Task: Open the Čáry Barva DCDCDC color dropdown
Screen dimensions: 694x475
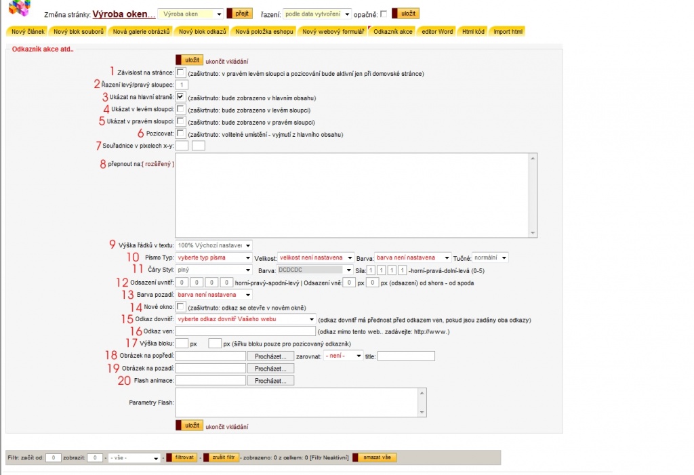Action: (314, 270)
